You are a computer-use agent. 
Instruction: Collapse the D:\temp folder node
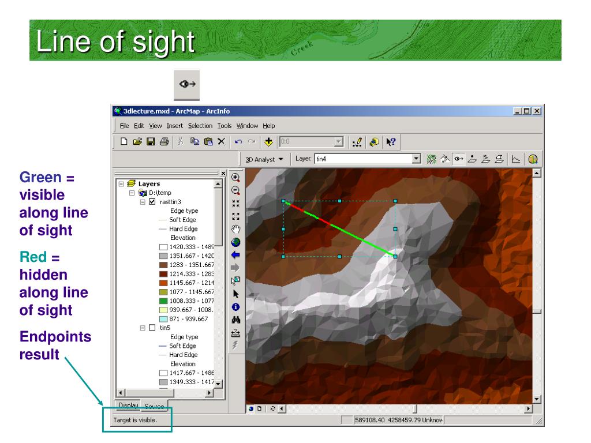tap(132, 193)
